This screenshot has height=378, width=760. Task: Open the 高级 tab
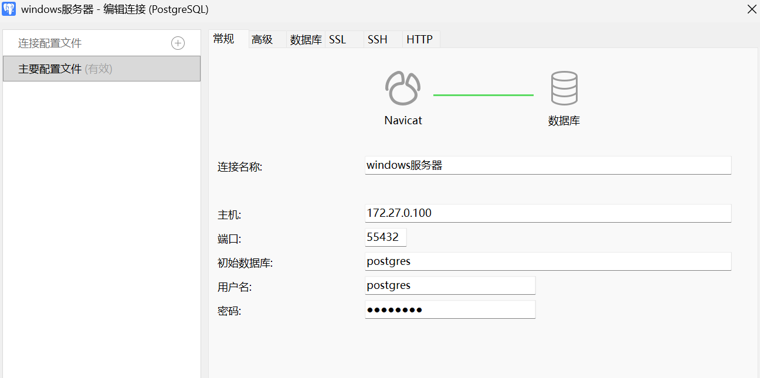click(x=267, y=39)
